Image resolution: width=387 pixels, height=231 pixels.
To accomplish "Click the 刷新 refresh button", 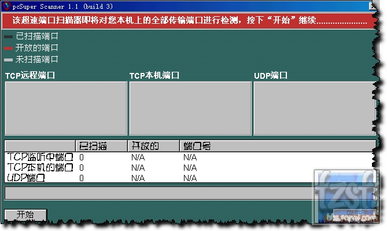I will click(355, 214).
